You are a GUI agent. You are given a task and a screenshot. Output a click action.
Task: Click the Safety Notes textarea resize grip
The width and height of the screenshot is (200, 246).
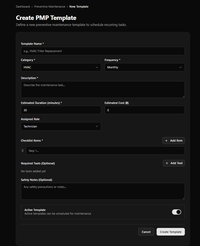click(183, 198)
